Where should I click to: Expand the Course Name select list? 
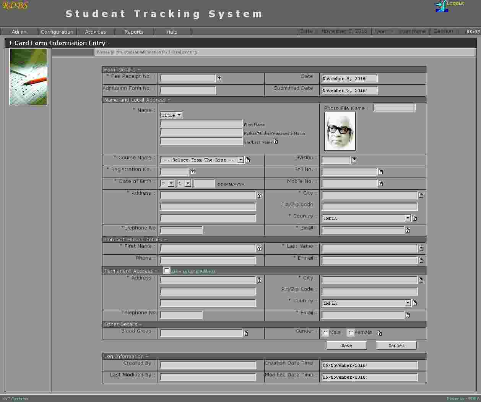click(x=202, y=160)
